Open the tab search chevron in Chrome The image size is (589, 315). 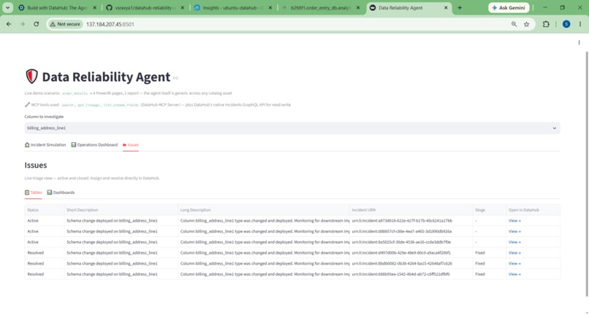(x=7, y=7)
